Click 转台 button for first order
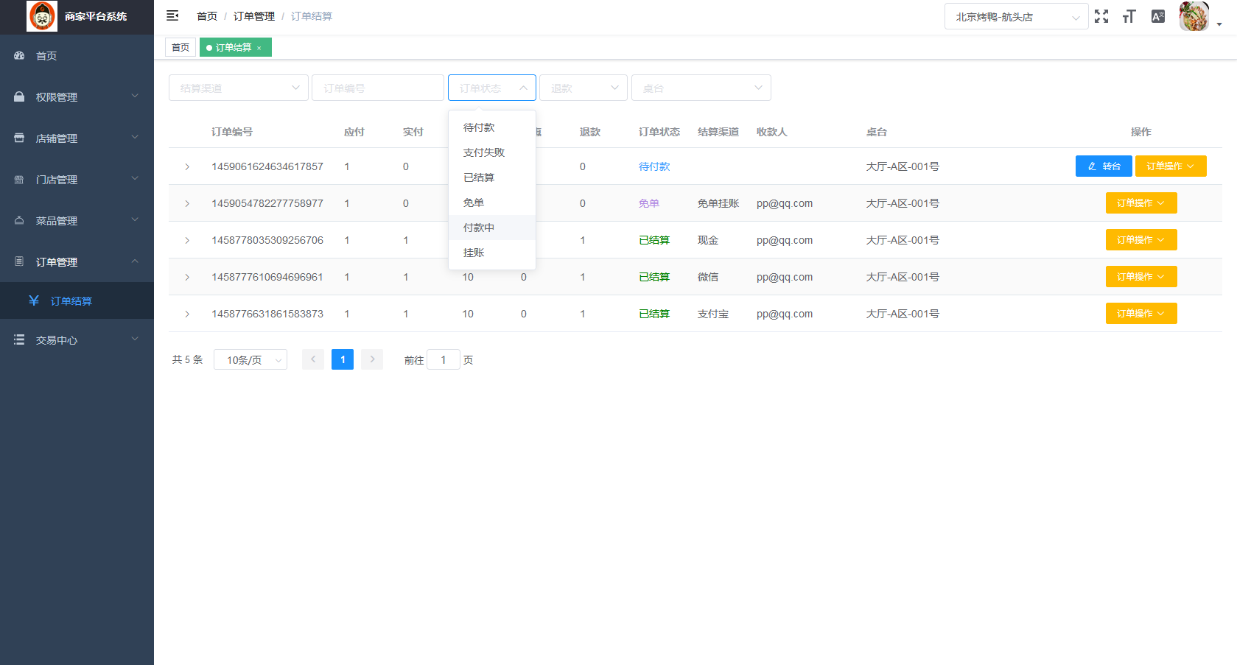Image resolution: width=1237 pixels, height=665 pixels. tap(1104, 166)
